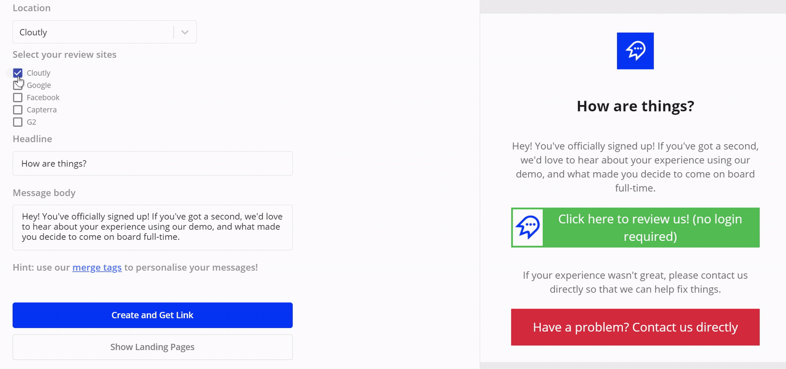
Task: Enable the Google review site
Action: pos(17,85)
